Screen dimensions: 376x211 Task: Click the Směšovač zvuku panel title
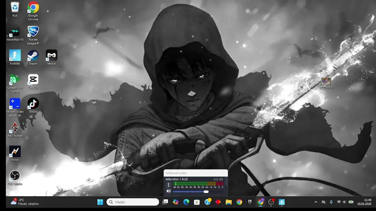(x=176, y=173)
